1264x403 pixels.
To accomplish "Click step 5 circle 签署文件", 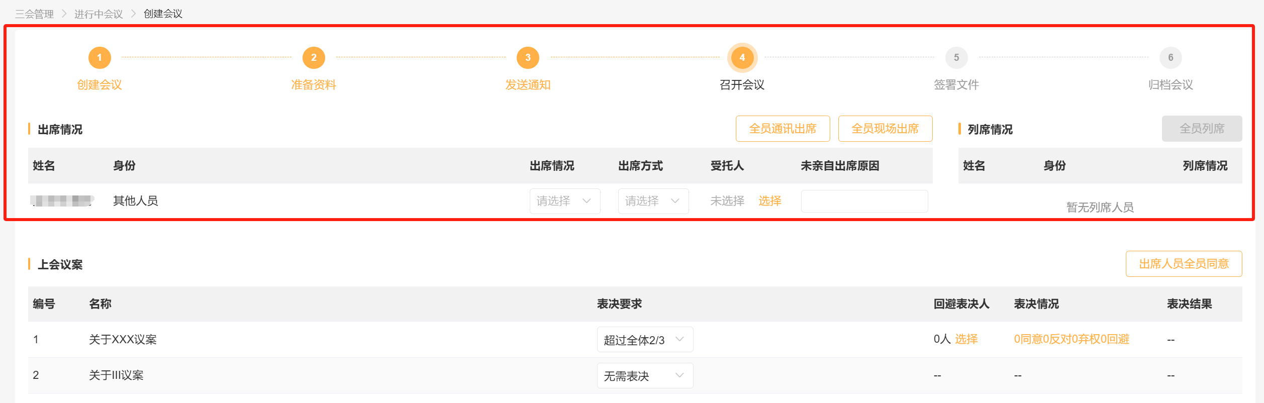I will click(956, 58).
